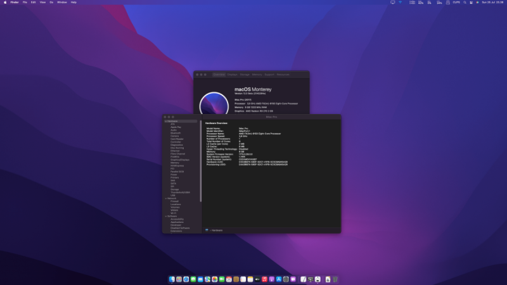Viewport: 507px width, 285px height.
Task: Open the Trash in the Dock
Action: tap(335, 279)
